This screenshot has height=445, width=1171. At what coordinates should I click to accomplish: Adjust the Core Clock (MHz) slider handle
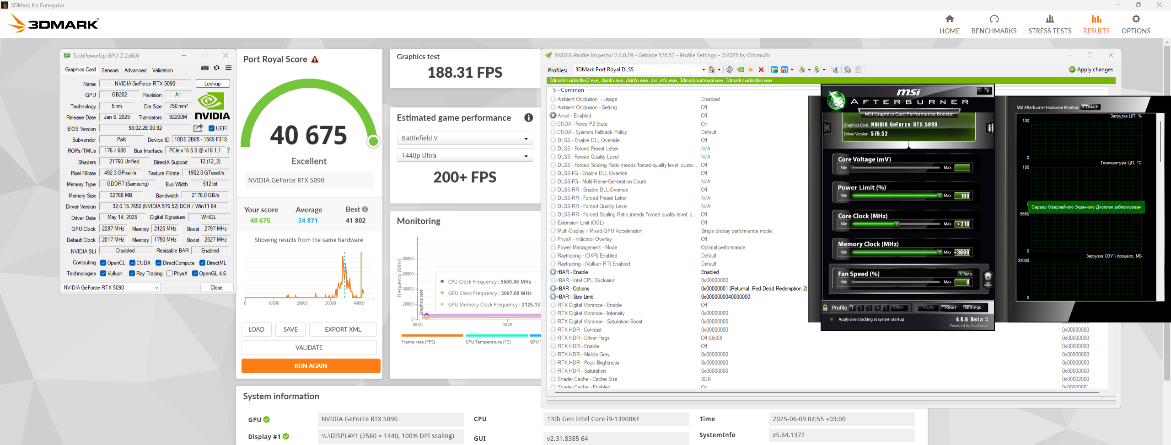click(897, 224)
